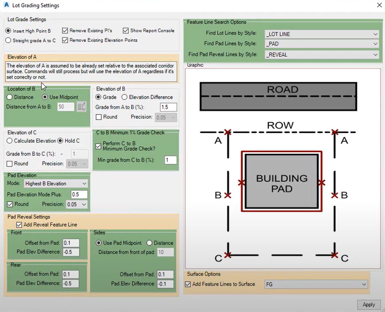385x312 pixels.
Task: Click Rear Offset from Pad field
Action: (71, 274)
